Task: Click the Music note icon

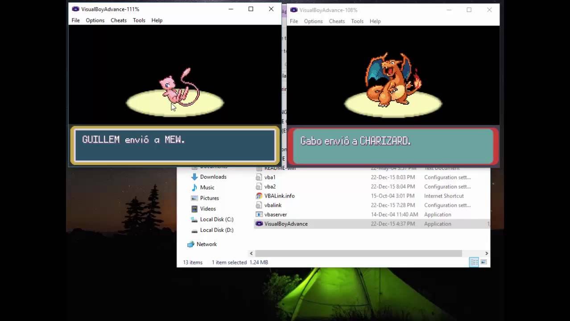Action: [x=194, y=187]
